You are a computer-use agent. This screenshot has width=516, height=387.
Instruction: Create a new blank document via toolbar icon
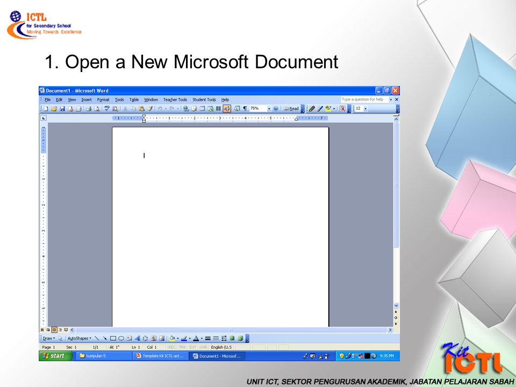pos(46,109)
